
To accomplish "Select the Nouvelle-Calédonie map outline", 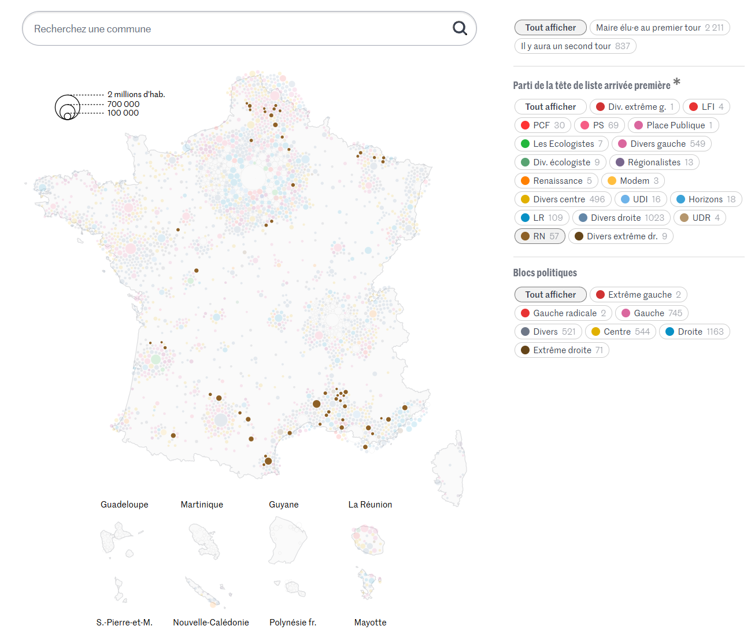I will pos(209,592).
